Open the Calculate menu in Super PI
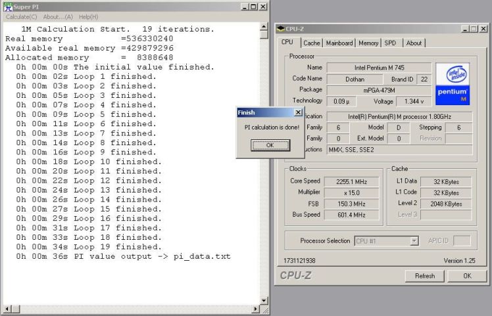 21,17
